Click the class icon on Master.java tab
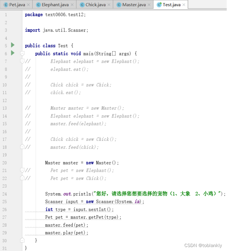The height and width of the screenshot is (251, 227). pyautogui.click(x=119, y=5)
